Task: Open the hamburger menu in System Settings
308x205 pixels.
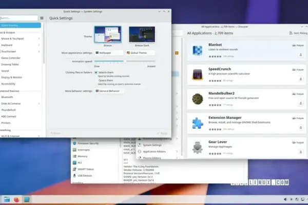Action: pyautogui.click(x=42, y=18)
